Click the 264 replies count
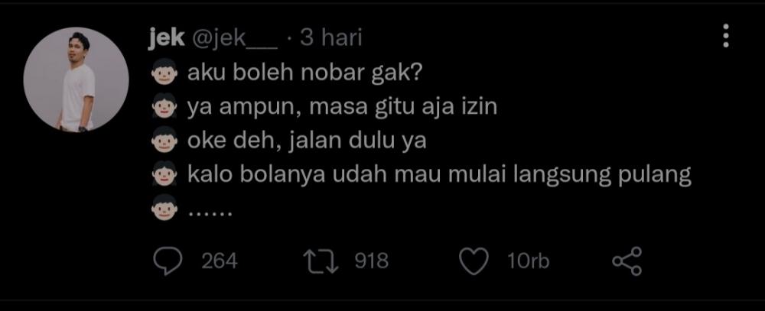The height and width of the screenshot is (311, 765). (x=220, y=262)
